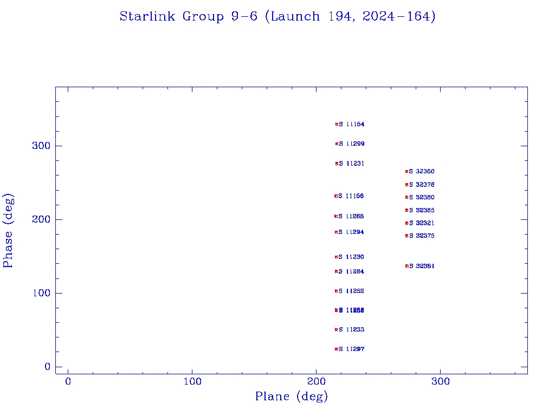Select the S 32381 satellite label
Screen dimensions: 555x416
pos(422,266)
